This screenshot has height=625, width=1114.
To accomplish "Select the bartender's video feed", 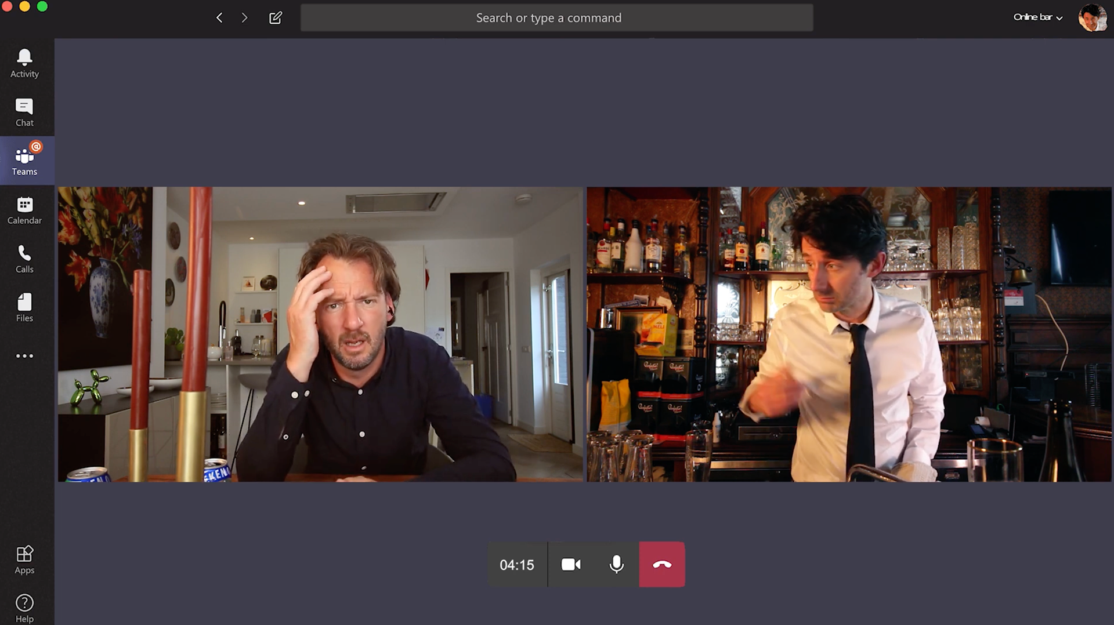I will 849,334.
